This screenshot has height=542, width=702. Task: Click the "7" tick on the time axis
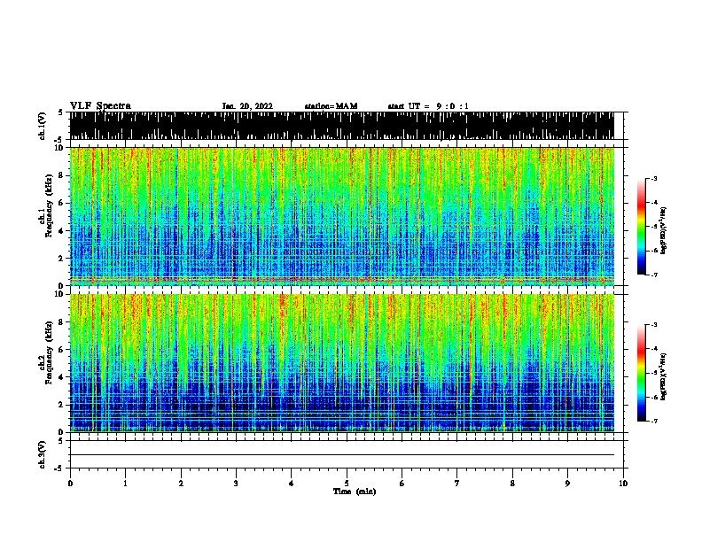coord(457,484)
